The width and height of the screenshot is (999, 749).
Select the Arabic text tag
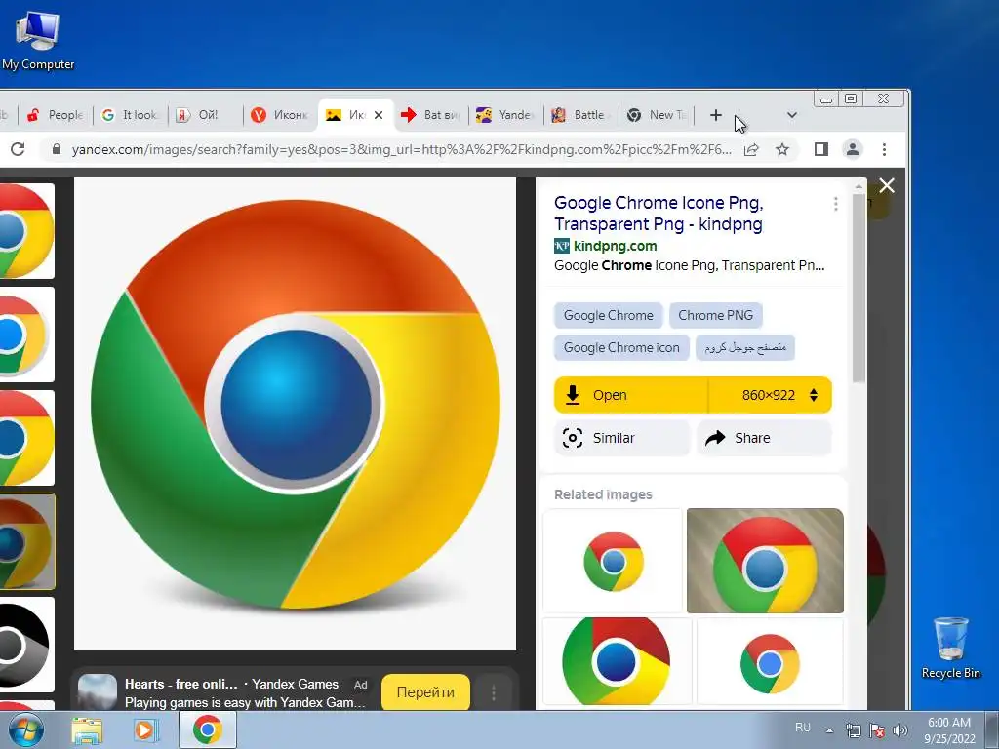744,348
